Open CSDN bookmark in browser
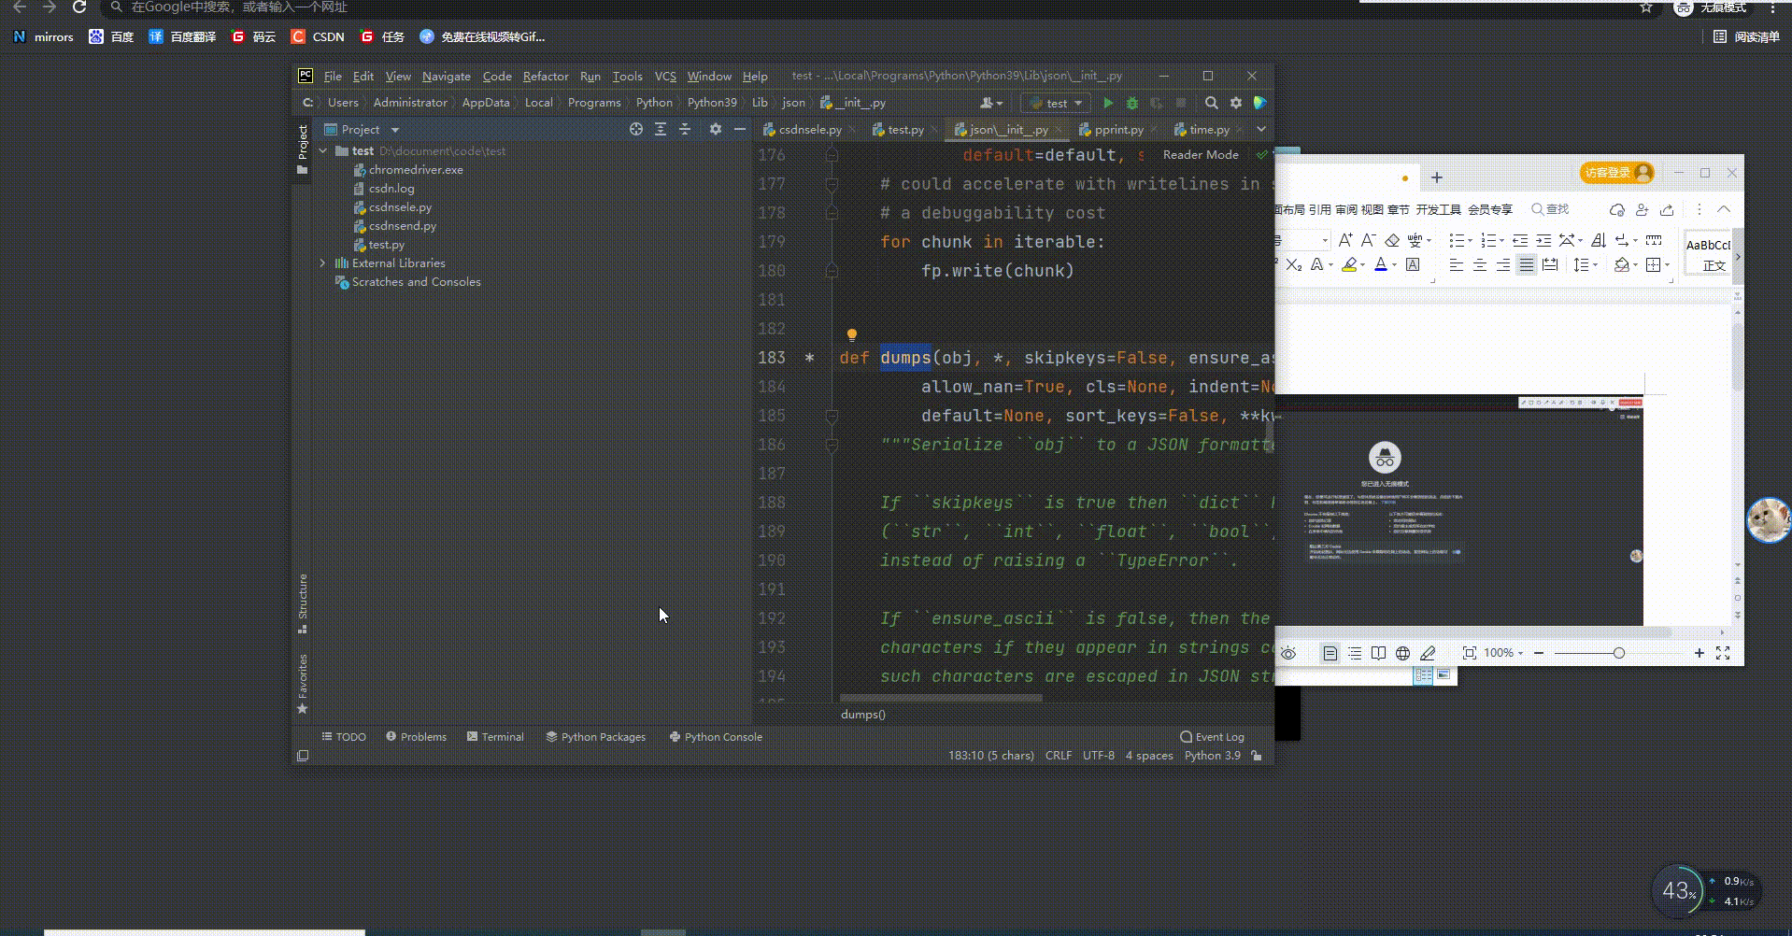This screenshot has height=936, width=1792. point(318,36)
